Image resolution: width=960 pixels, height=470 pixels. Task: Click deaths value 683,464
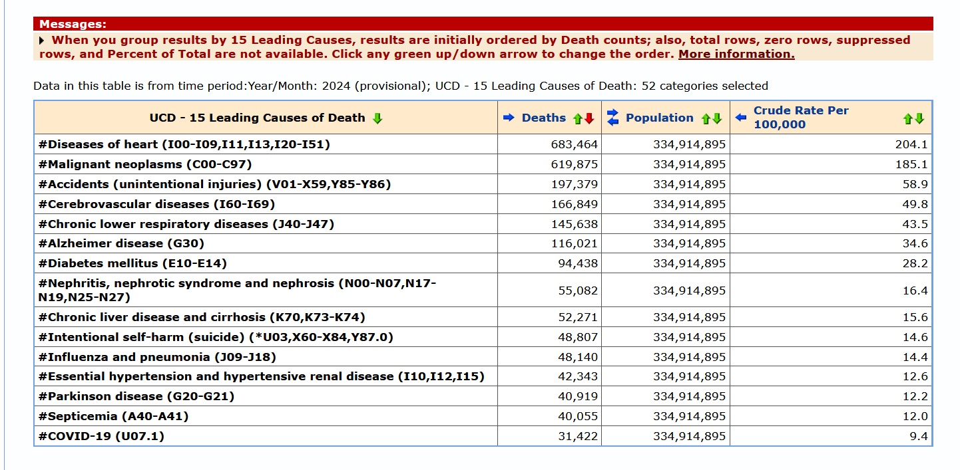575,144
